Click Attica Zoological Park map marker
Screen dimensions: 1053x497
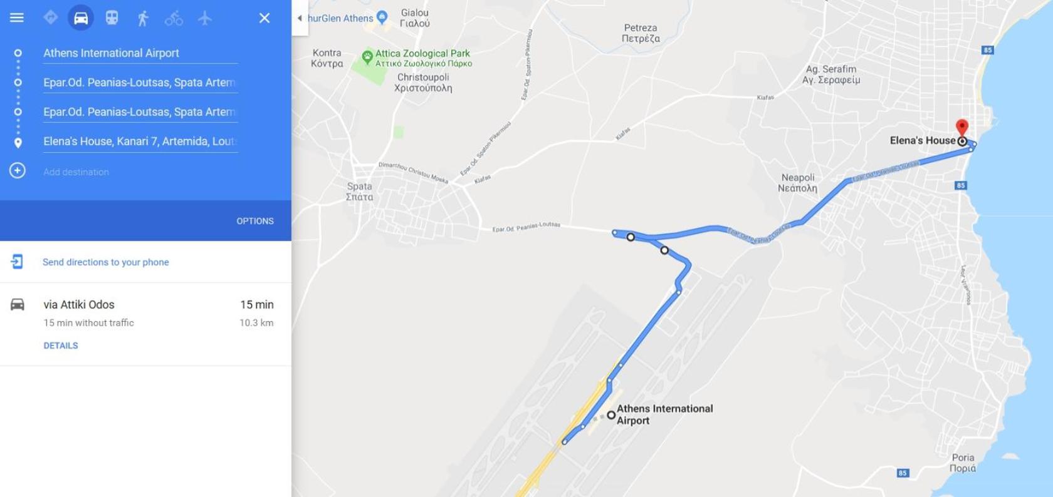point(368,58)
